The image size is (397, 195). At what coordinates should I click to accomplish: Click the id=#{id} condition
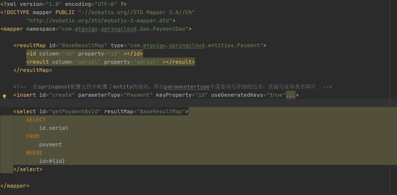coord(52,161)
